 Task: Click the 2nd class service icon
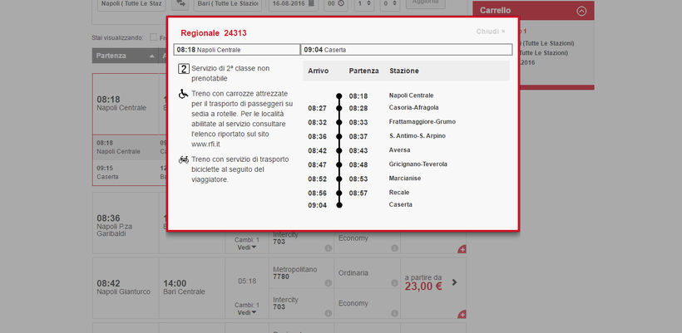pos(183,68)
